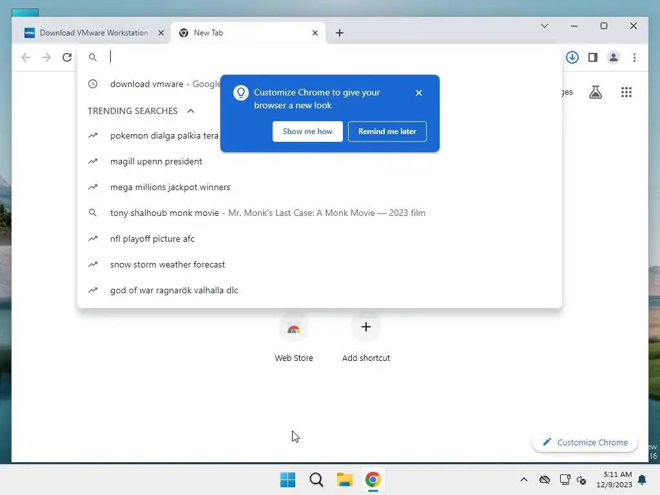Click the address bar search magnifier icon
Image resolution: width=660 pixels, height=495 pixels.
[93, 57]
